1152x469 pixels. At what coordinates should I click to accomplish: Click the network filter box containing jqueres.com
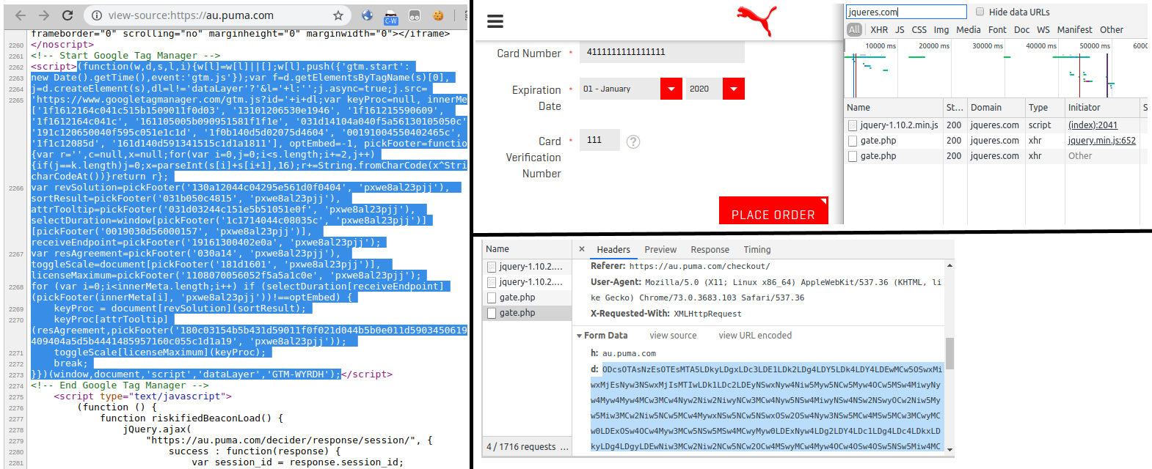pos(906,12)
